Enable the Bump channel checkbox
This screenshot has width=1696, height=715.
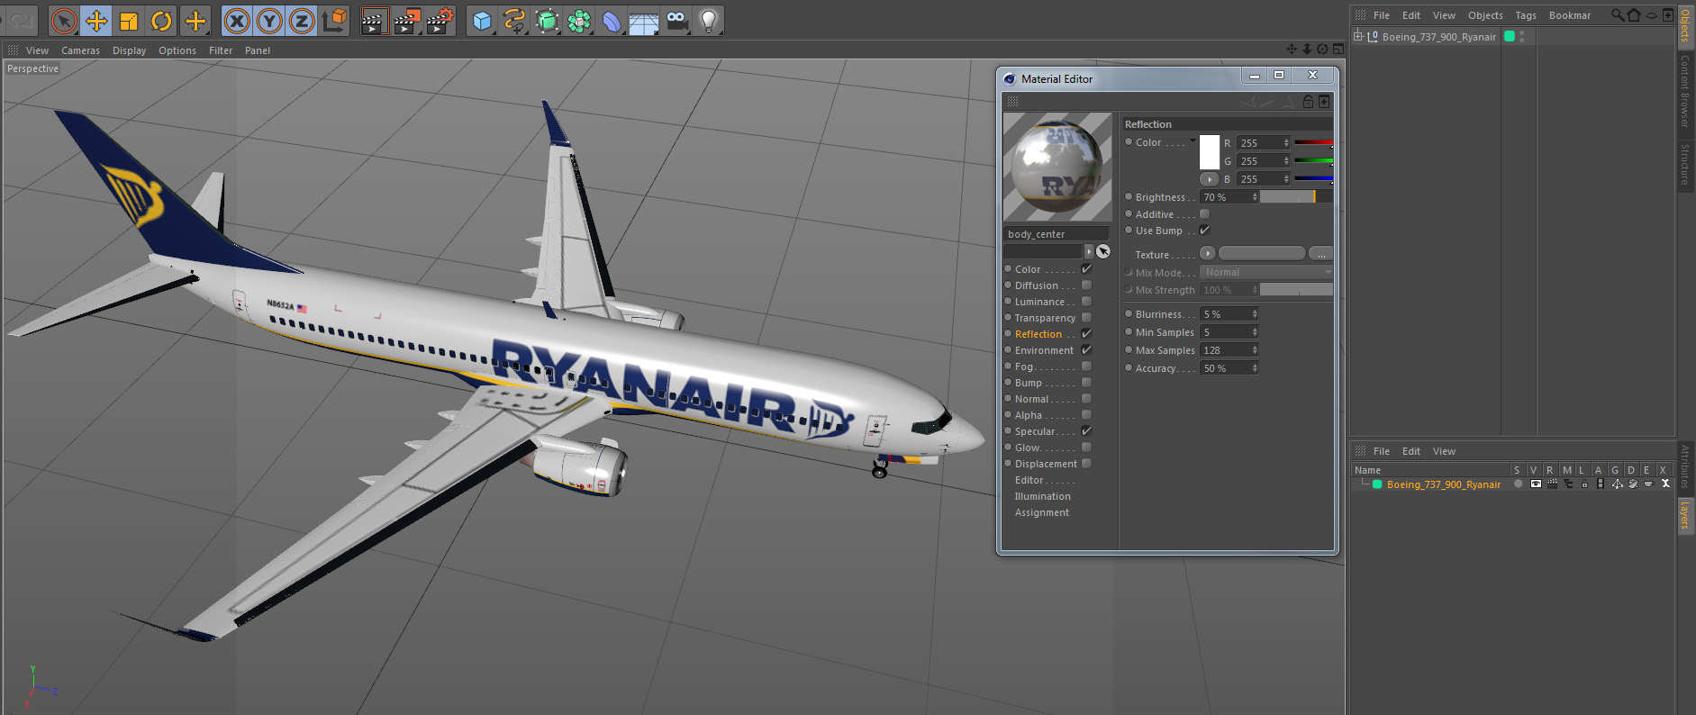[x=1086, y=383]
